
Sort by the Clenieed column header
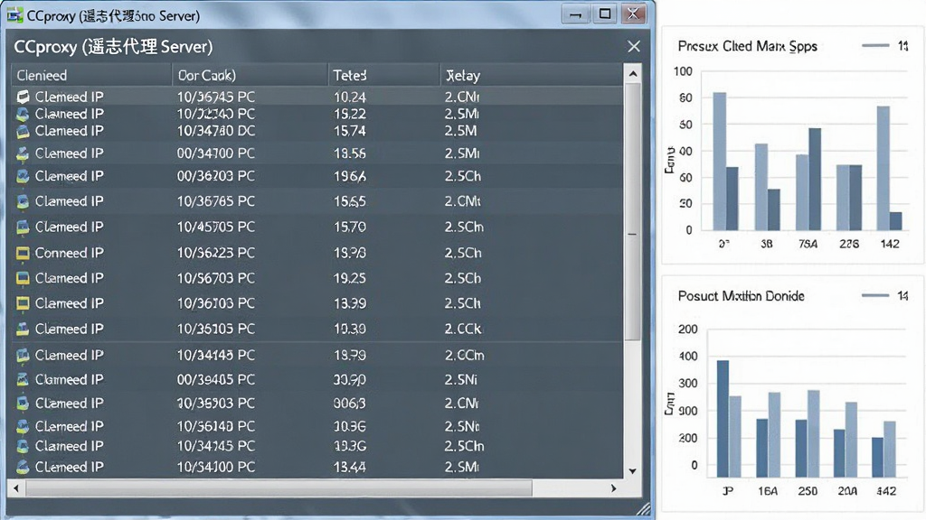[91, 76]
